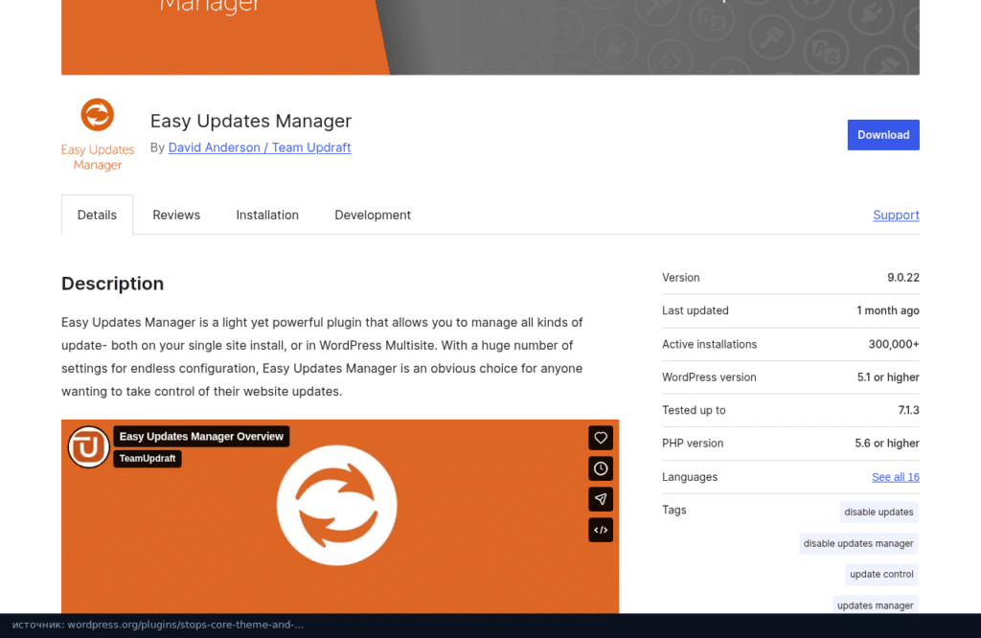
Task: Click the blue Download button
Action: (883, 135)
